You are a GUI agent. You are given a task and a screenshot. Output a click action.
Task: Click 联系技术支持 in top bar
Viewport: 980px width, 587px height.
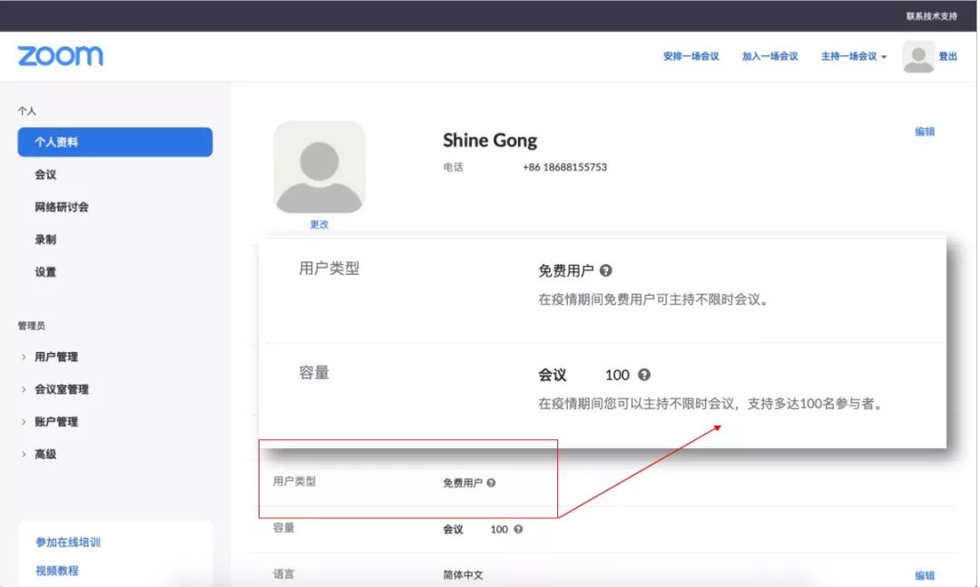931,15
